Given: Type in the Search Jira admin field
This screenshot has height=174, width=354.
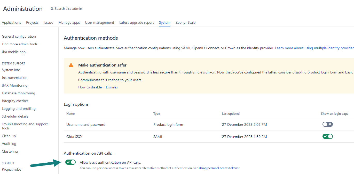Looking at the screenshot, I should coord(68,9).
